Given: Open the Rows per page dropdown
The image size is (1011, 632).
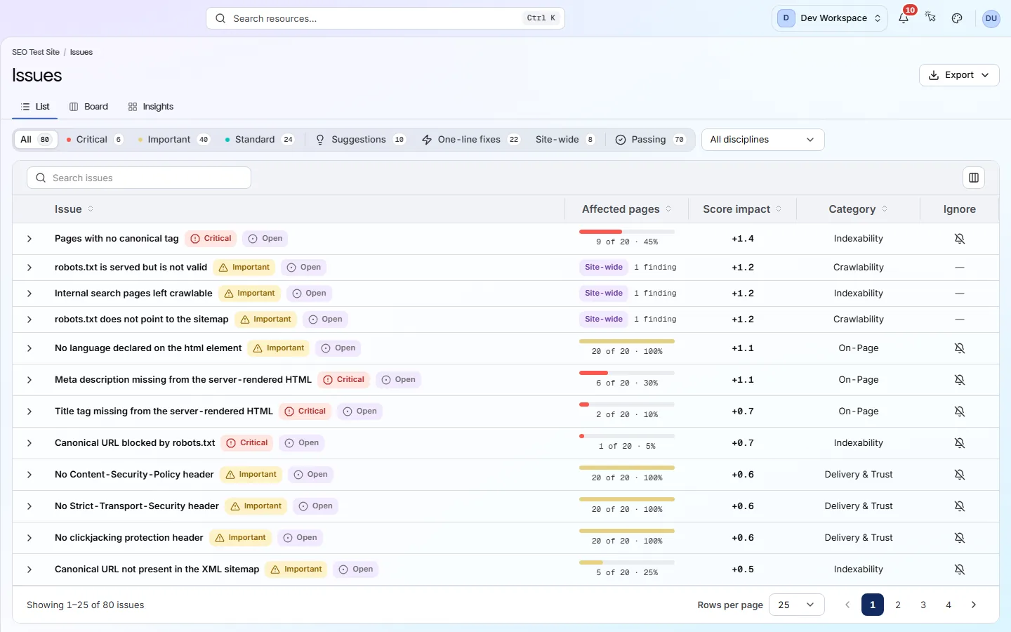Looking at the screenshot, I should (797, 605).
